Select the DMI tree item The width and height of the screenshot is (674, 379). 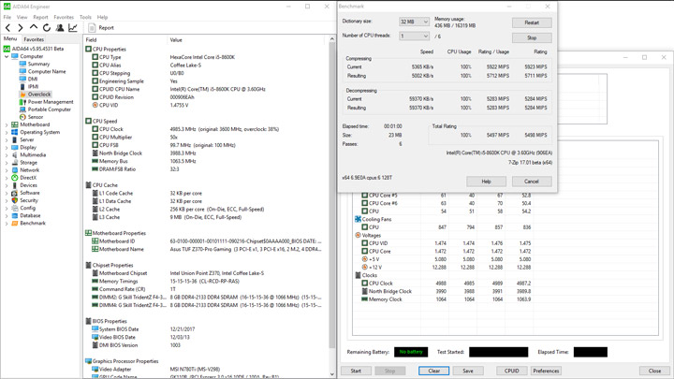[x=33, y=79]
